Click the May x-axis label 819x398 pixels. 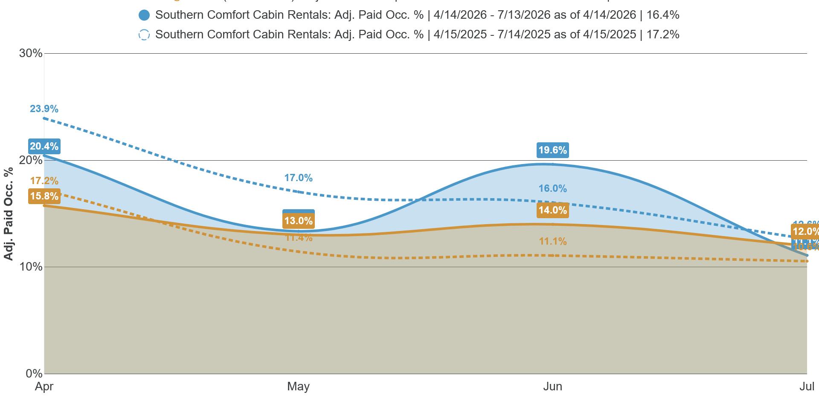(298, 387)
